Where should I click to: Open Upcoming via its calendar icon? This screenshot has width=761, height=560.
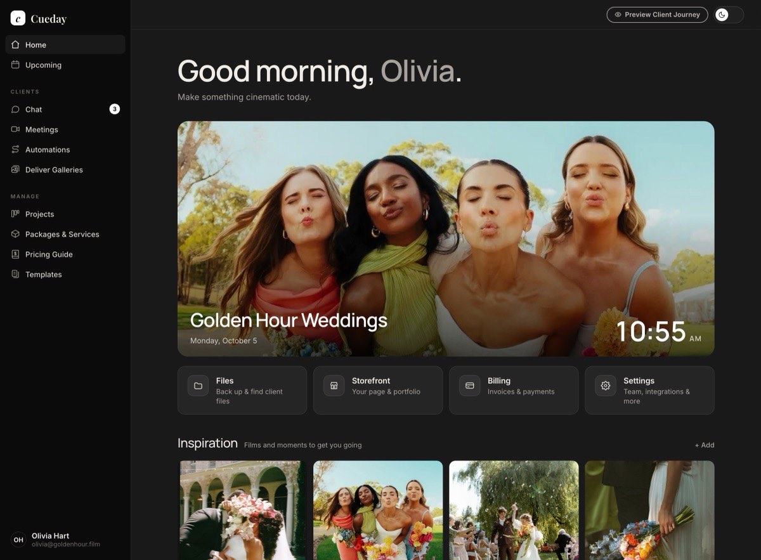tap(16, 65)
